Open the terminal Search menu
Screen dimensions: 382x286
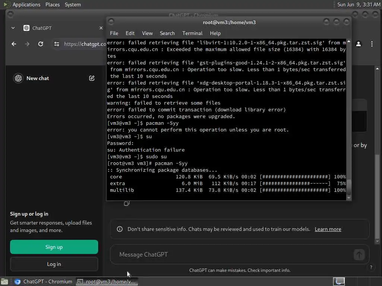[167, 33]
